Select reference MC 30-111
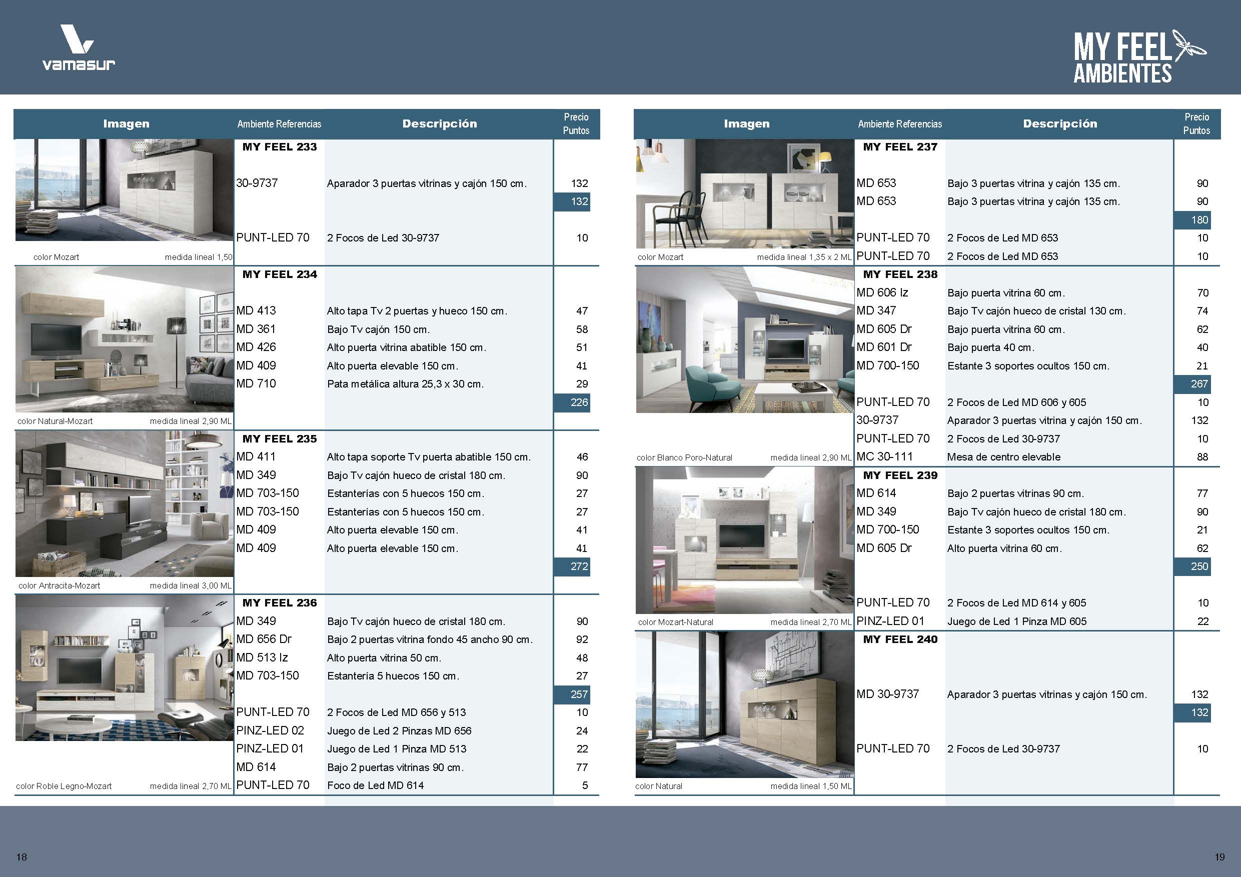The width and height of the screenshot is (1241, 877). coord(885,456)
